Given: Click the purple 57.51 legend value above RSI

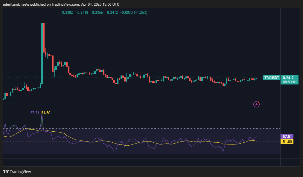Looking at the screenshot, I should pyautogui.click(x=35, y=113).
